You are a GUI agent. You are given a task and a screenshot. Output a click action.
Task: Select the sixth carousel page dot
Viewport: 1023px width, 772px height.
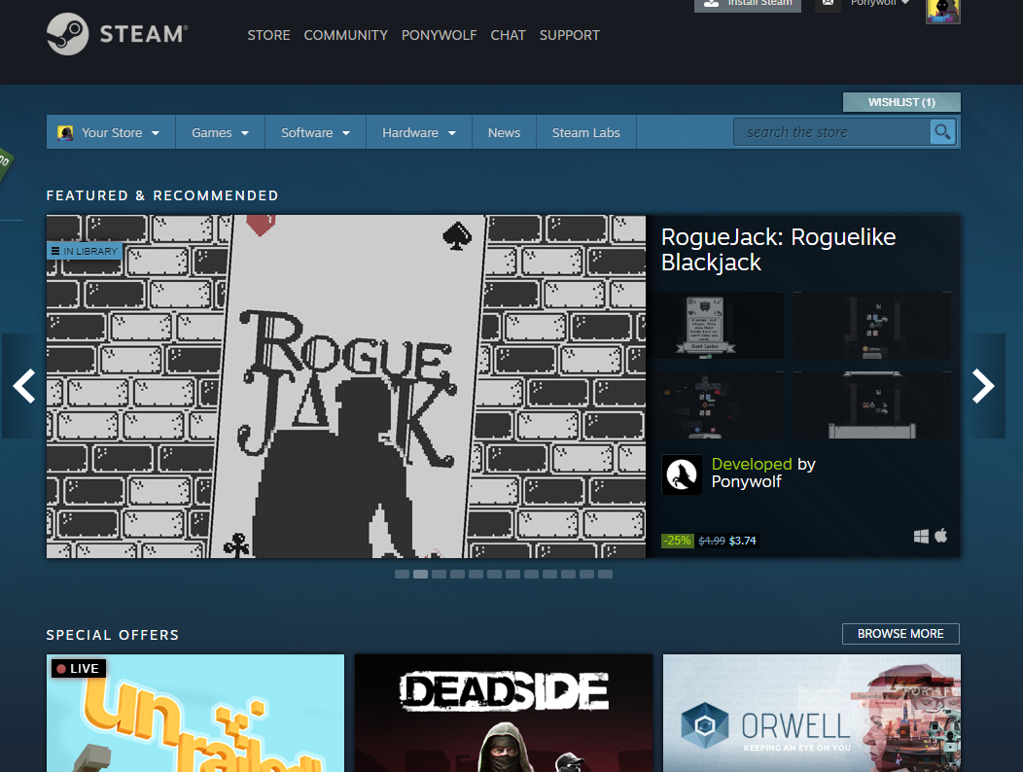[x=495, y=575]
